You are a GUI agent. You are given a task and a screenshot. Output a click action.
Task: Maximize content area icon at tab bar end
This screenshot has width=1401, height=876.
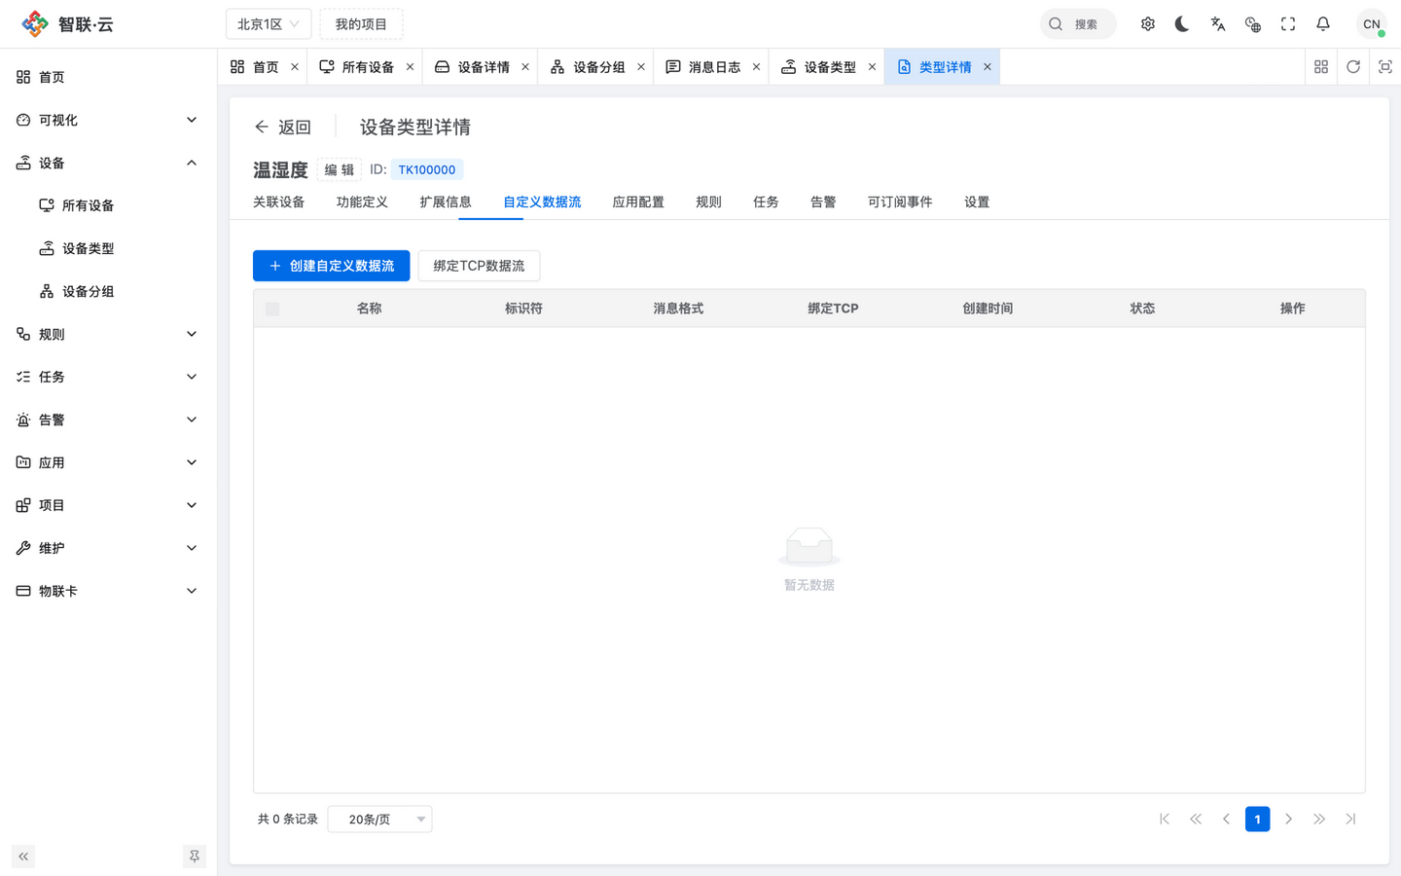click(x=1385, y=67)
